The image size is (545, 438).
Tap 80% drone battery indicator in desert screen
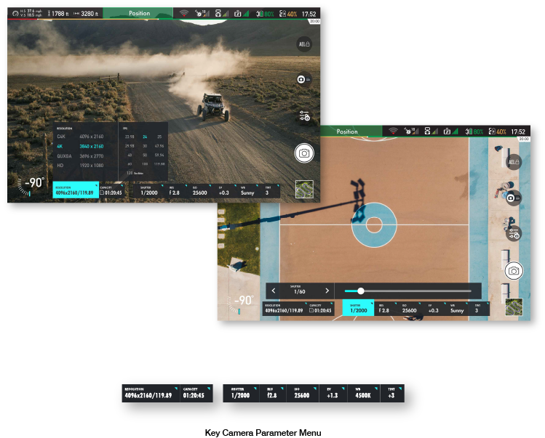pos(265,14)
